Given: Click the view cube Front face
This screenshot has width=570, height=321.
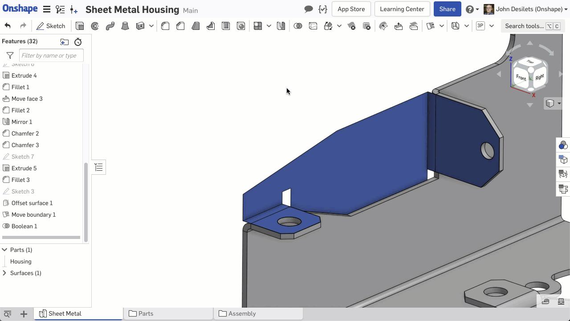Looking at the screenshot, I should pos(520,78).
